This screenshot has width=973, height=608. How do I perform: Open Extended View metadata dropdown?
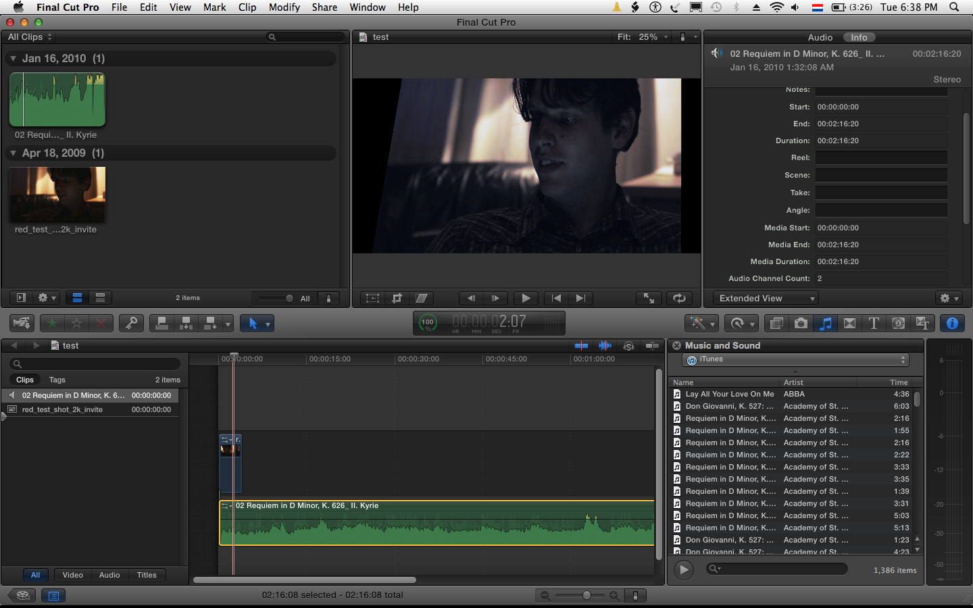click(766, 298)
